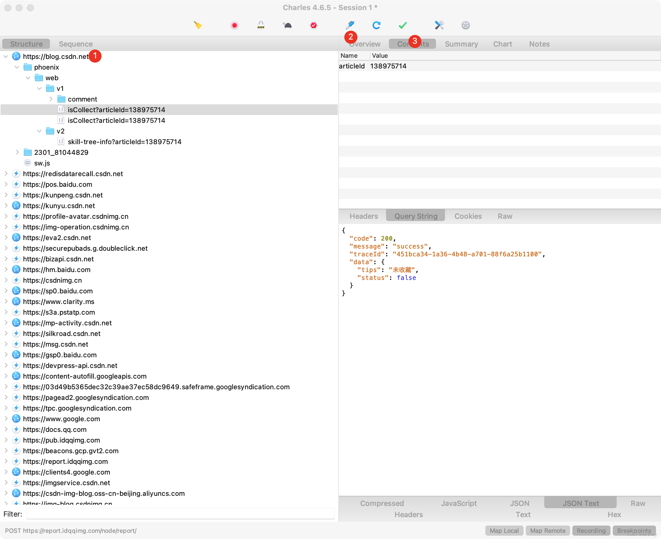Click the Map Remote button

click(548, 531)
